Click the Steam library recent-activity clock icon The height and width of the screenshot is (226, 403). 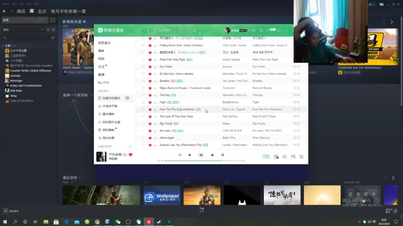48,30
